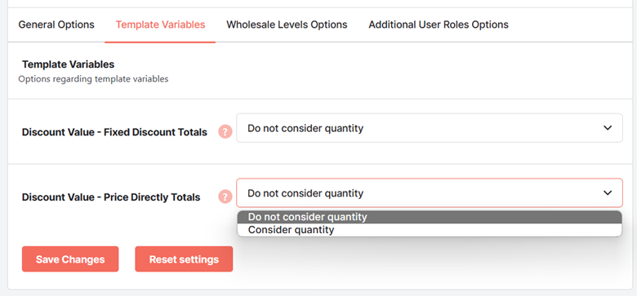Click 'Discount Value - Price Directly Totals' label
The width and height of the screenshot is (637, 296).
point(111,197)
